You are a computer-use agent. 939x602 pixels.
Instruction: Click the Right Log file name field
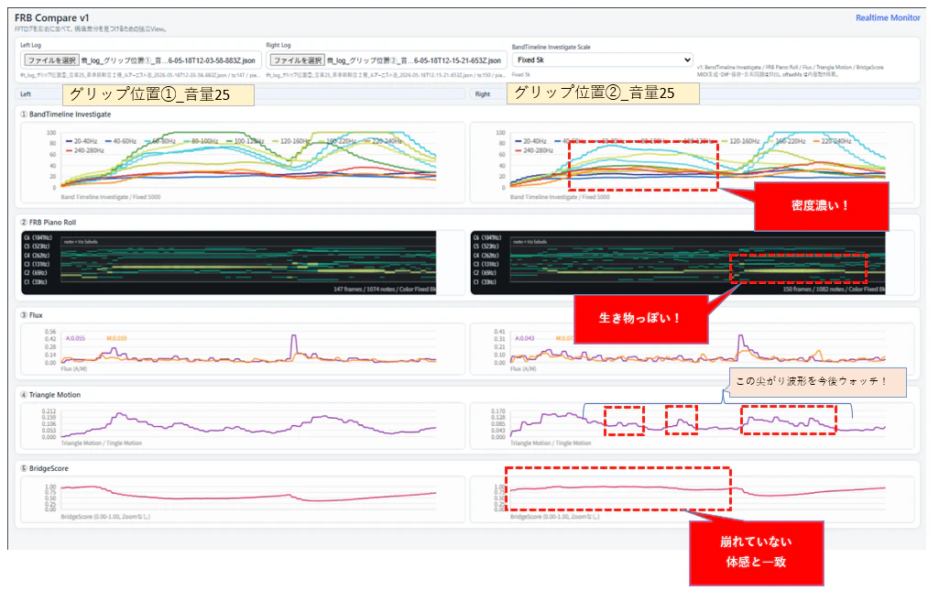click(x=414, y=60)
